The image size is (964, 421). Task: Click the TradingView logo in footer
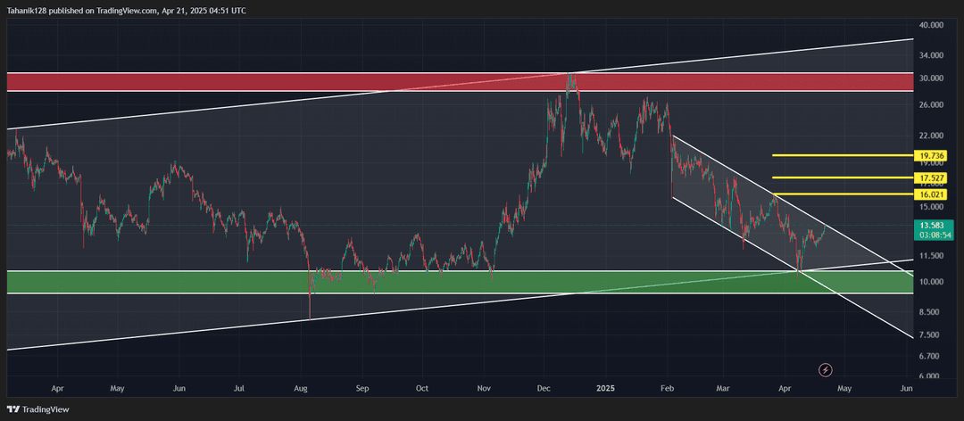[x=38, y=409]
